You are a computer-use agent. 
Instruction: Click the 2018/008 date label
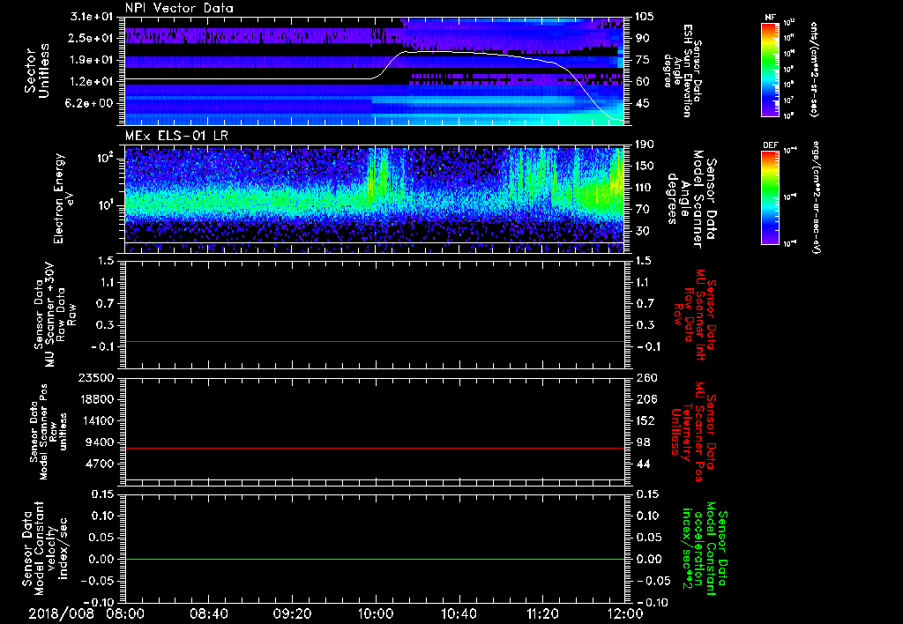click(63, 612)
